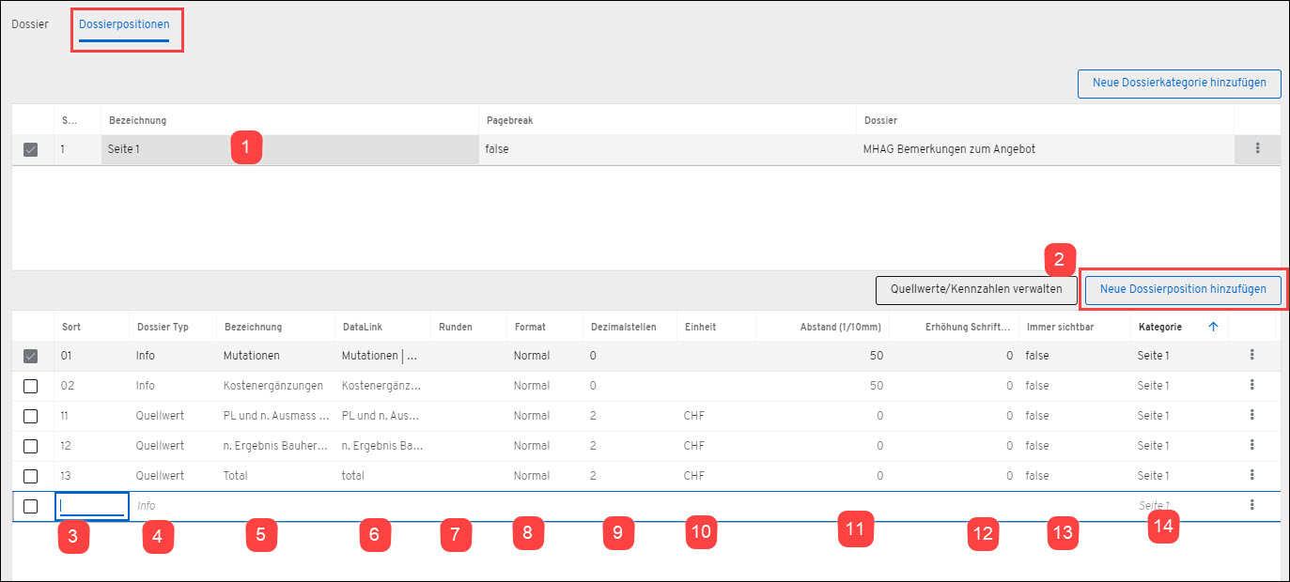Open three-dot menu for row 11
1290x582 pixels.
[x=1251, y=415]
